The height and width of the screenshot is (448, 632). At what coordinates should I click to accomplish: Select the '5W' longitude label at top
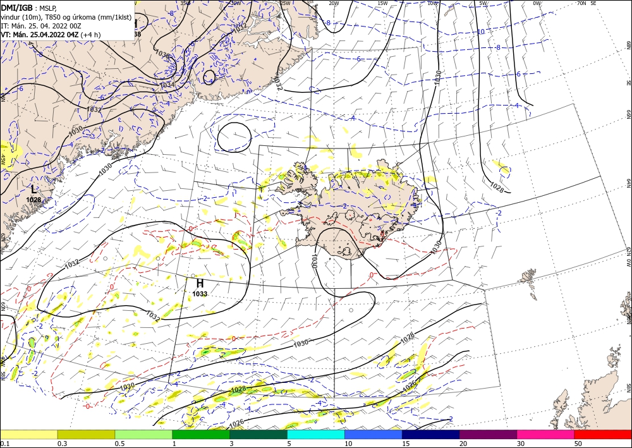point(483,3)
